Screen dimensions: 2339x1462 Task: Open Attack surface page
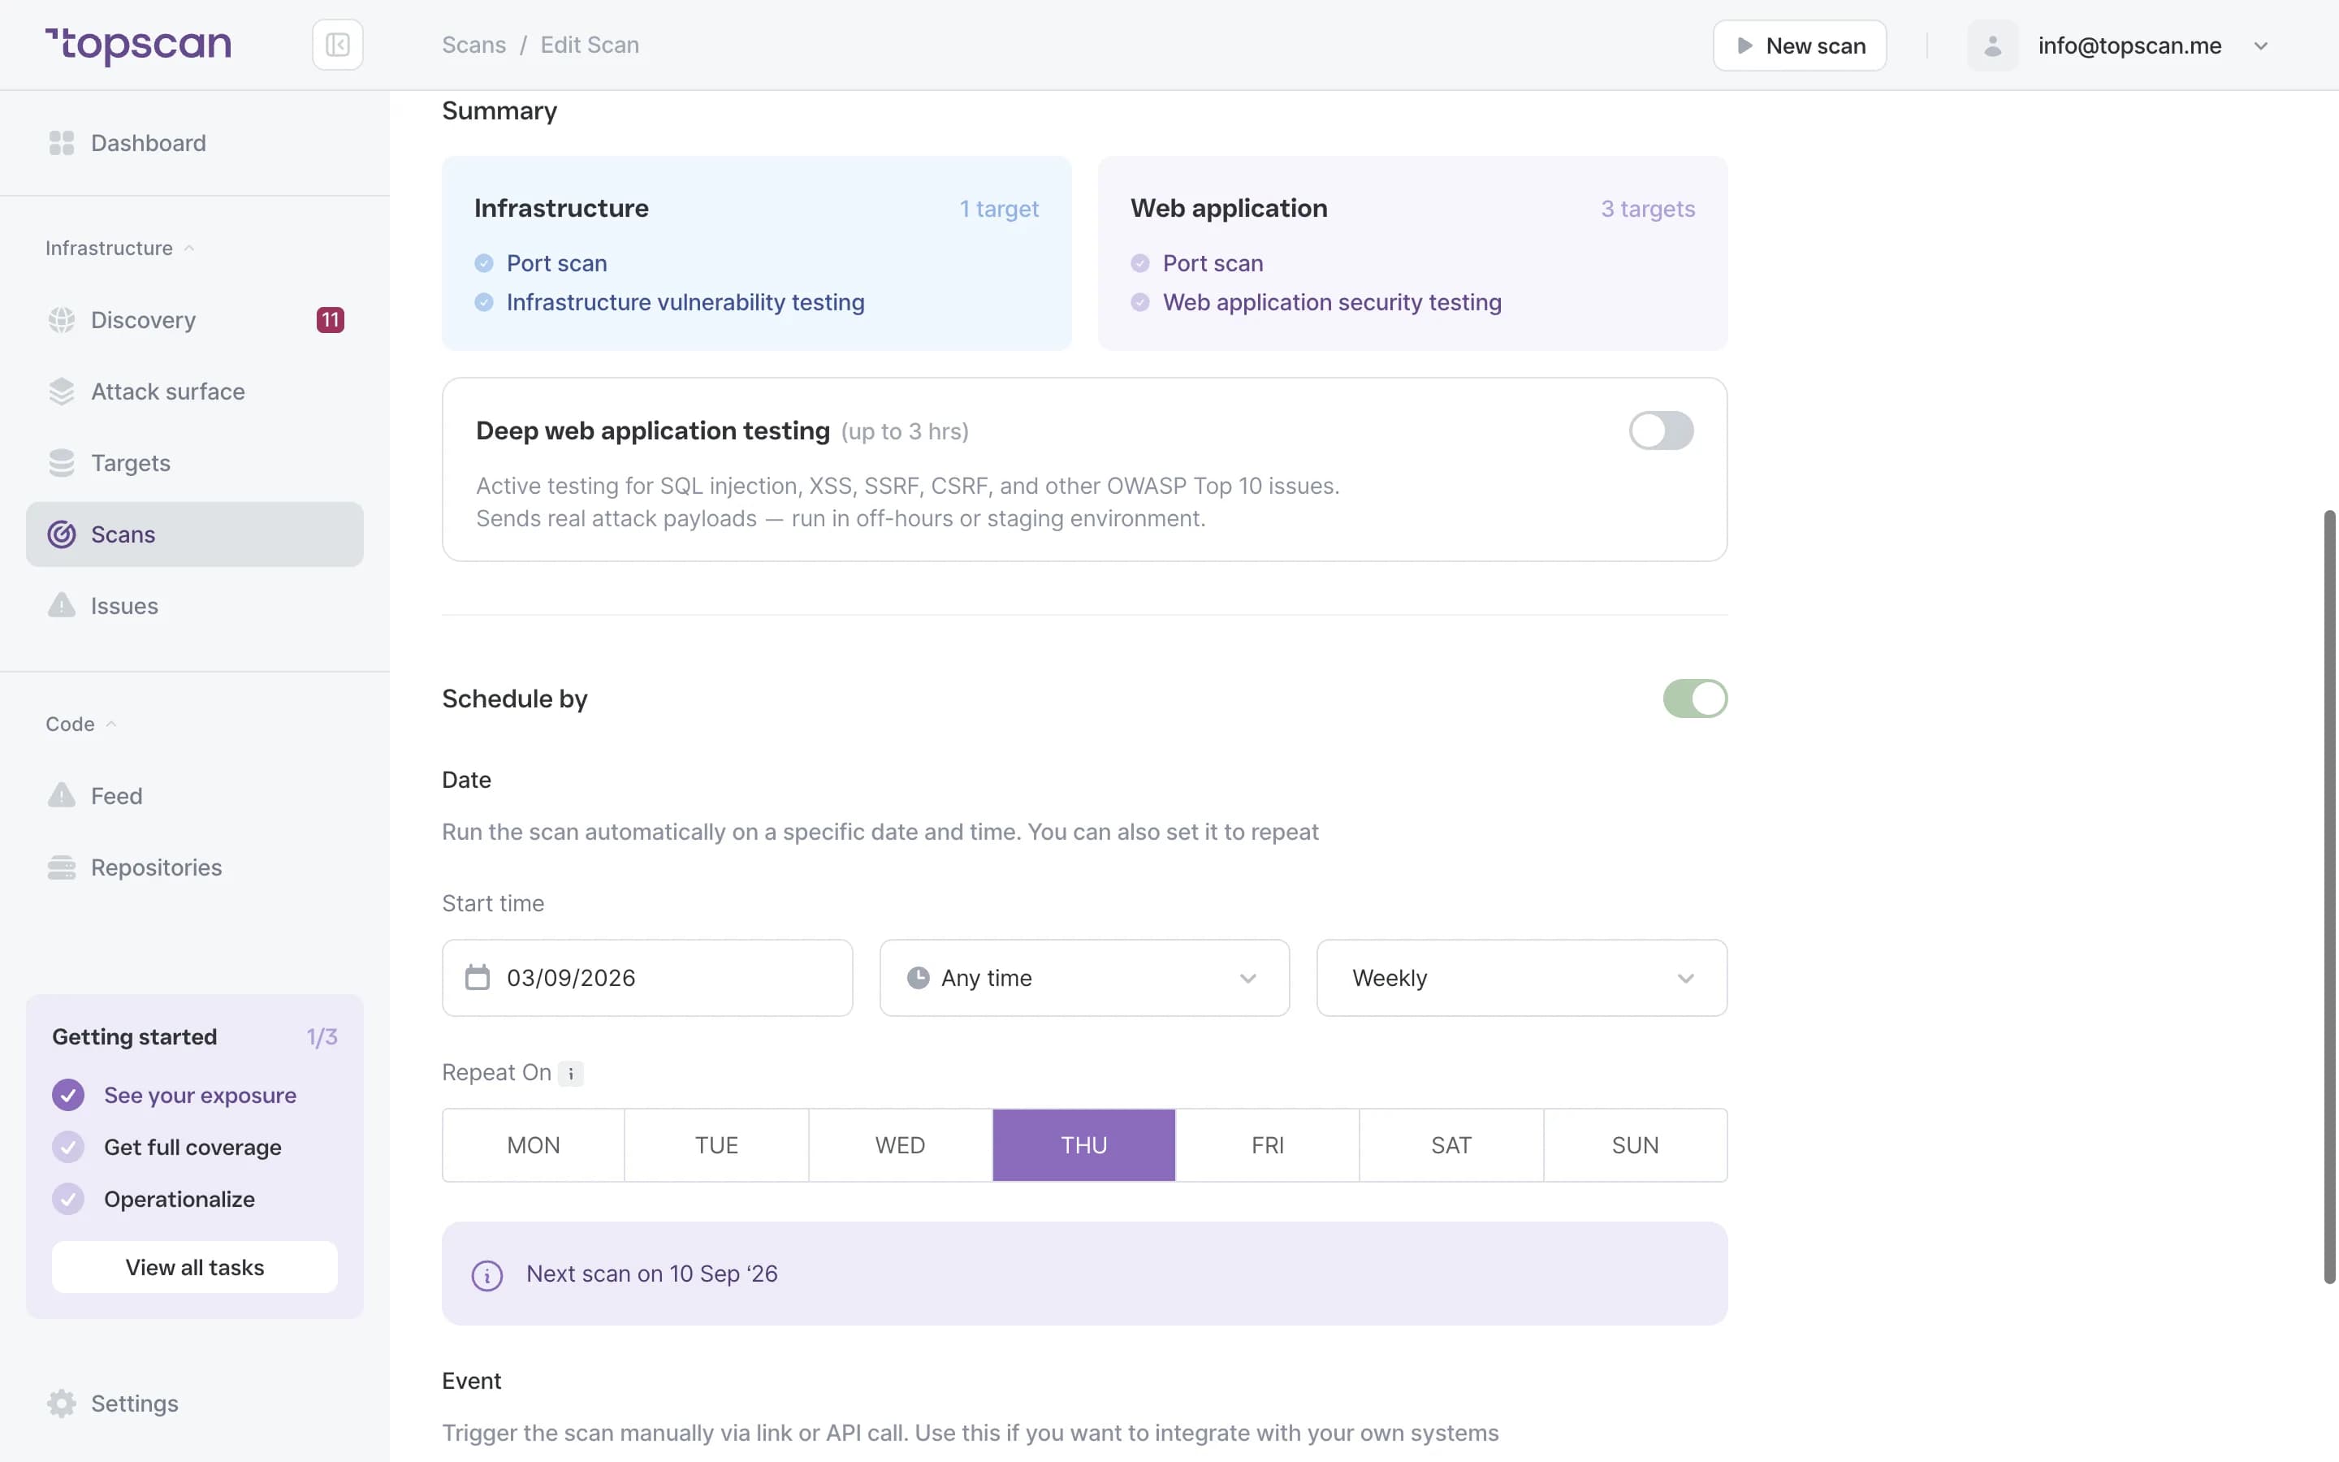(194, 391)
